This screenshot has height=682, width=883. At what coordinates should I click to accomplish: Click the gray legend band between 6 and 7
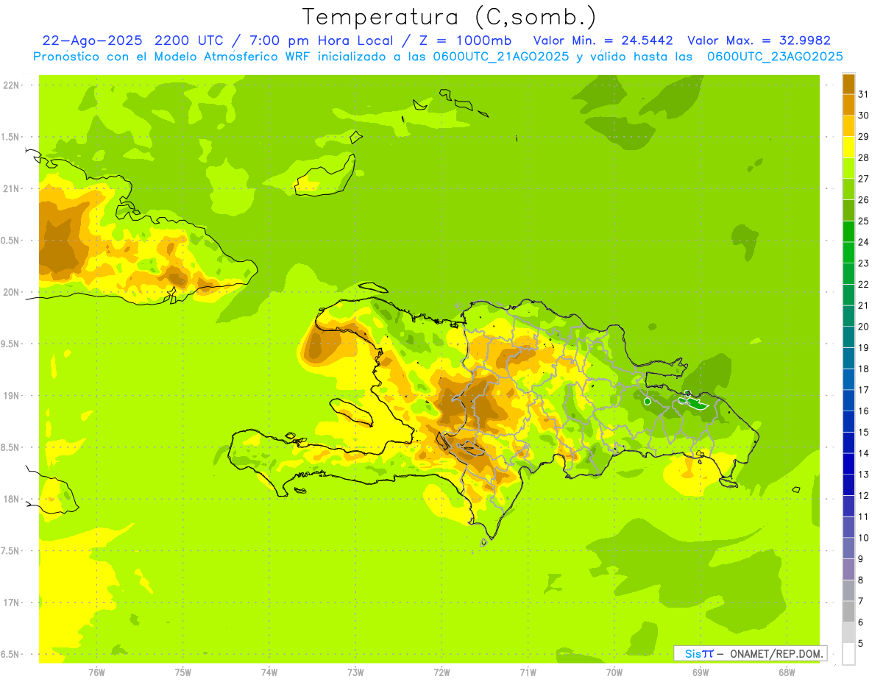pos(848,611)
